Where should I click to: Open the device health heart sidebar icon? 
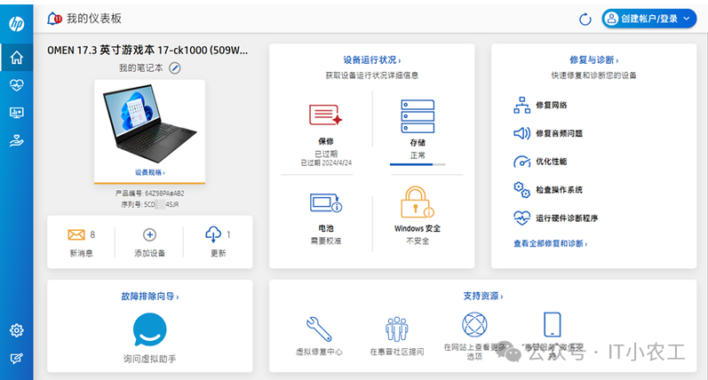(x=17, y=85)
